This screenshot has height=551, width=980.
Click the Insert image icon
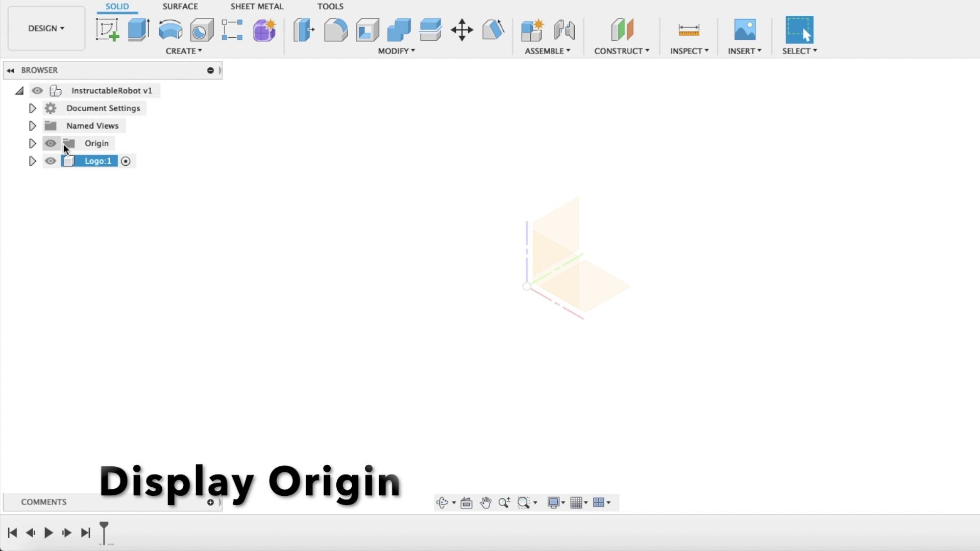click(744, 30)
